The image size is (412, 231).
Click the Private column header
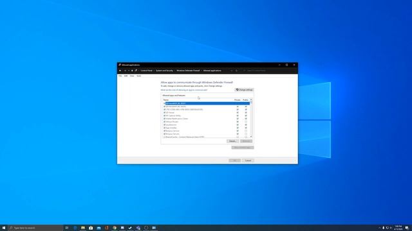238,100
